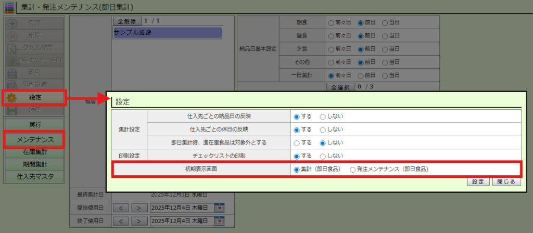
Task: Select しない for 仕入先ごとの納品日の反映
Action: point(323,116)
